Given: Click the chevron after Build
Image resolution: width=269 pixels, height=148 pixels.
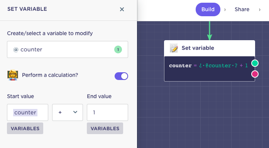Looking at the screenshot, I should point(225,10).
